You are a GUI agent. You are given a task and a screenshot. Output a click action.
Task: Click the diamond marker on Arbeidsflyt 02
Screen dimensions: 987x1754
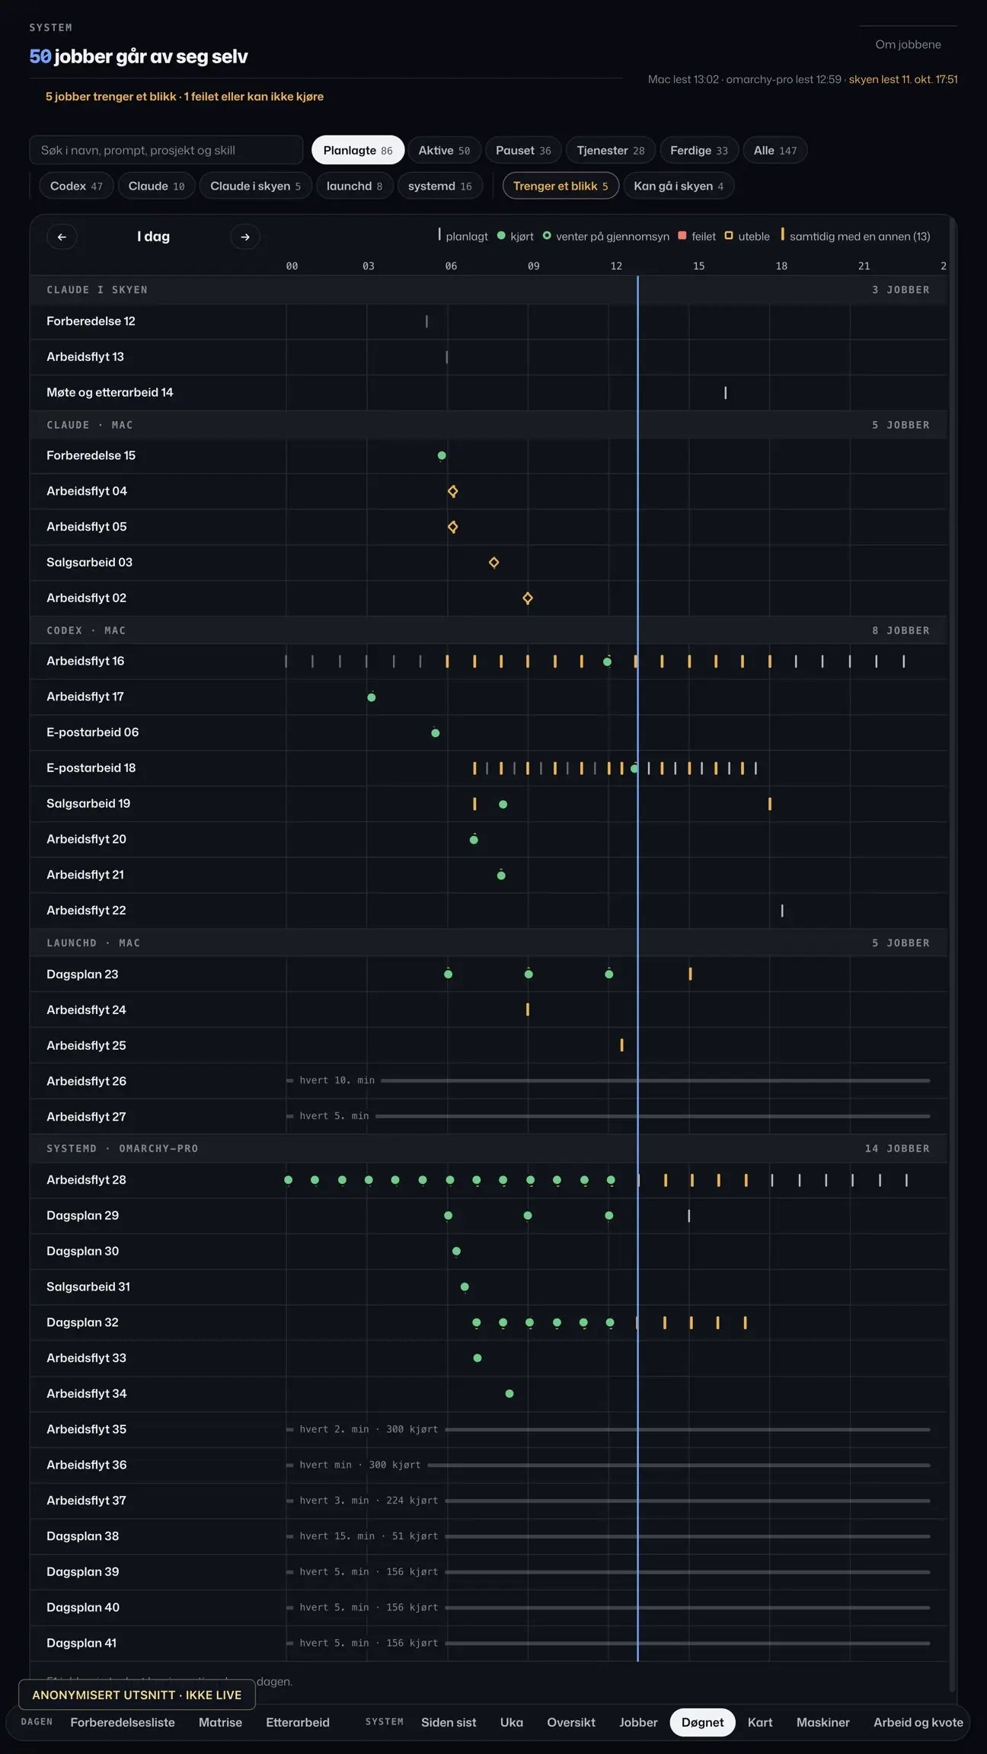point(528,598)
